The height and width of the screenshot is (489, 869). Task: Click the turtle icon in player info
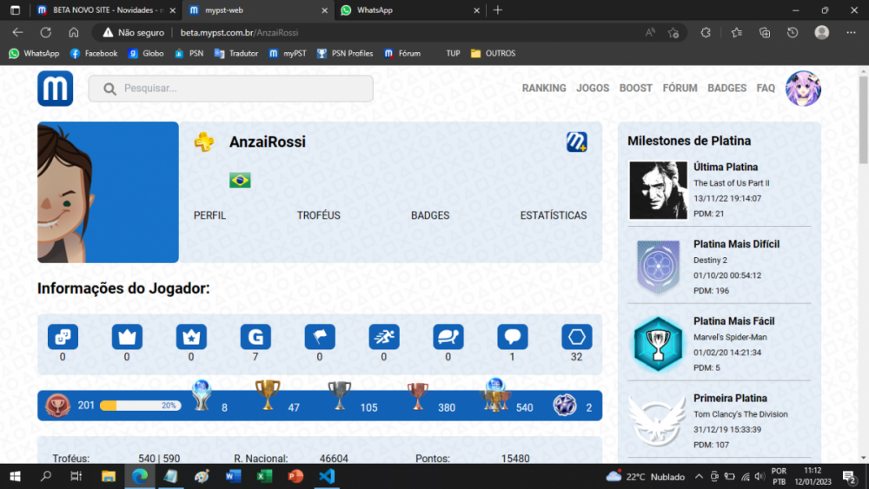tap(448, 337)
